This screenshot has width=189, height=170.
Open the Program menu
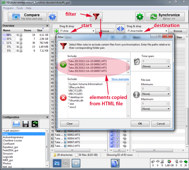pyautogui.click(x=8, y=8)
